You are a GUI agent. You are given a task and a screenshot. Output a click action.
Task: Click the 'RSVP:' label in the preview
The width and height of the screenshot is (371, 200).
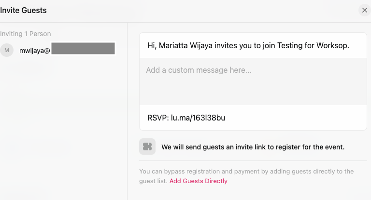click(158, 118)
